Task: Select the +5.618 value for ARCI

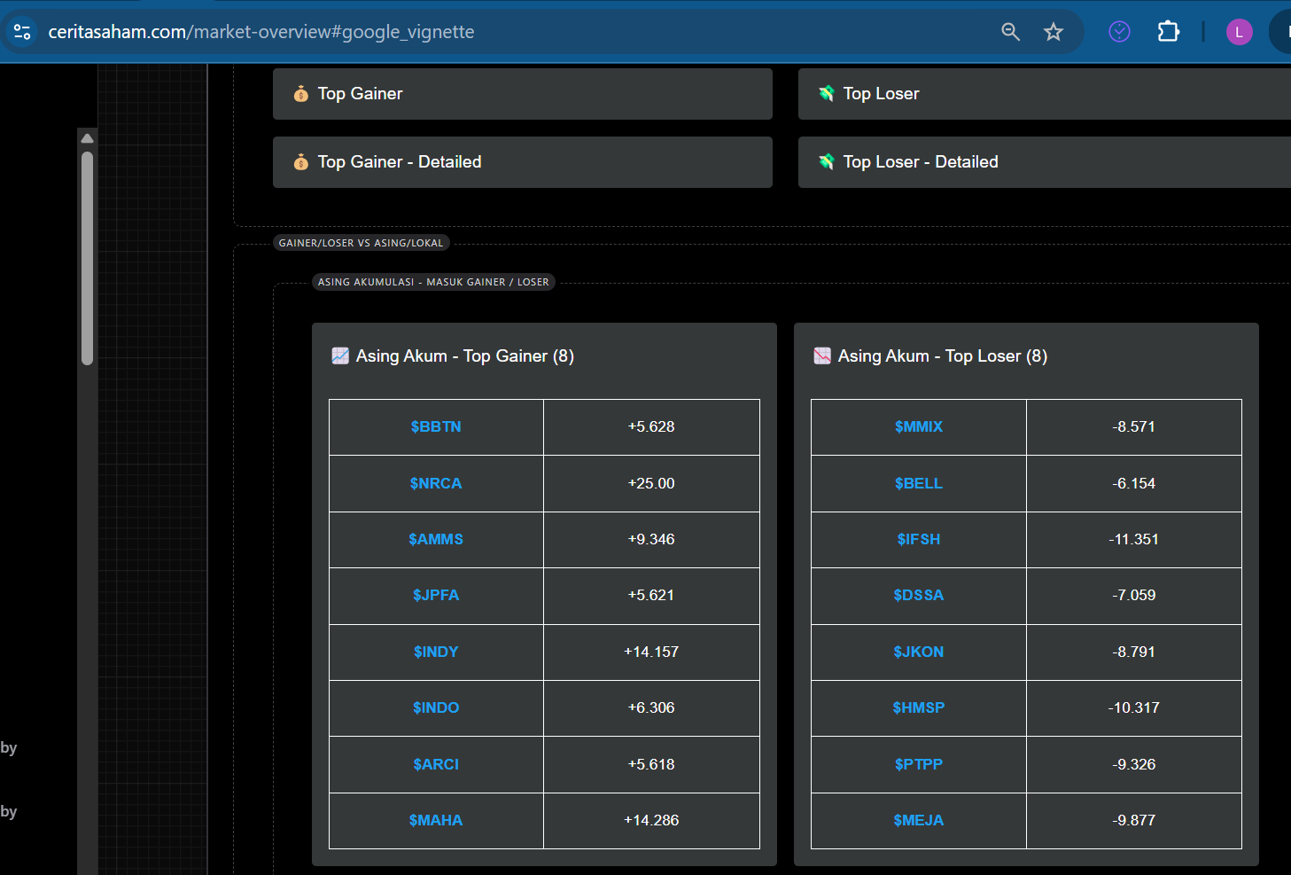Action: 651,764
